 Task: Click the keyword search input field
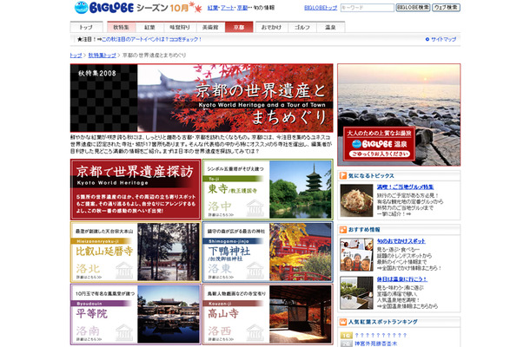(365, 8)
